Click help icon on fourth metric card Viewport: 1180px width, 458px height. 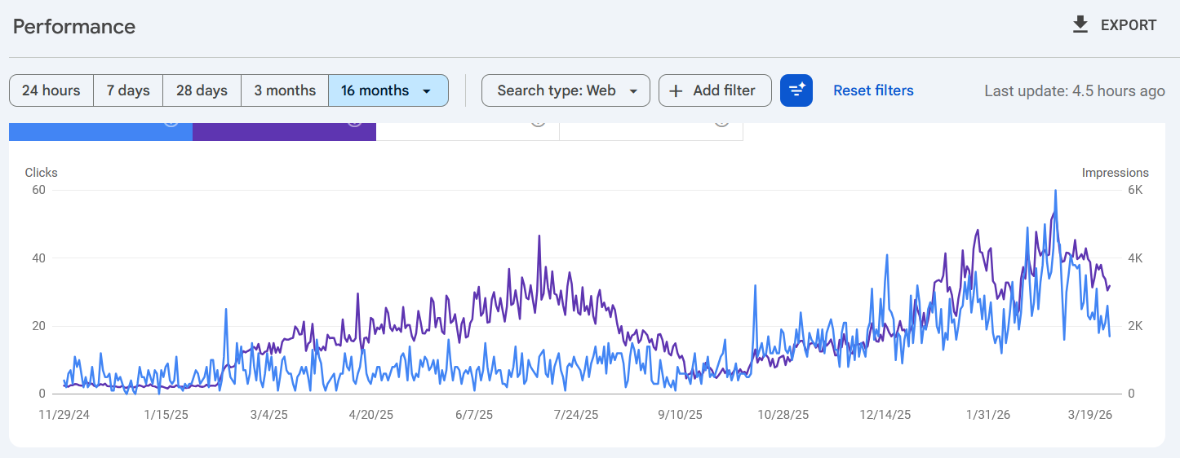point(721,123)
